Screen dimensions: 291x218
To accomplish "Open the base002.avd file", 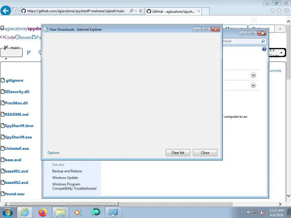I will 16,183.
